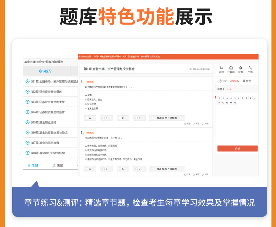Click the pencil icon next to 未做

click(x=54, y=166)
